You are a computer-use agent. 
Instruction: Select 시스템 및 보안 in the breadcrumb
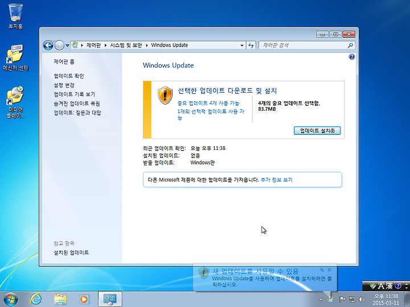(126, 45)
